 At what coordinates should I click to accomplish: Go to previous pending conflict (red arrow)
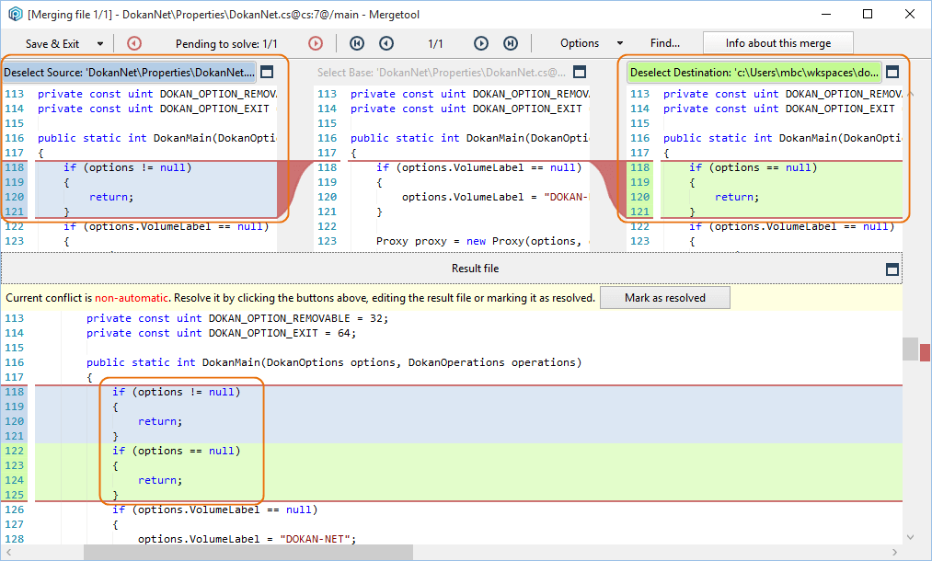(134, 43)
